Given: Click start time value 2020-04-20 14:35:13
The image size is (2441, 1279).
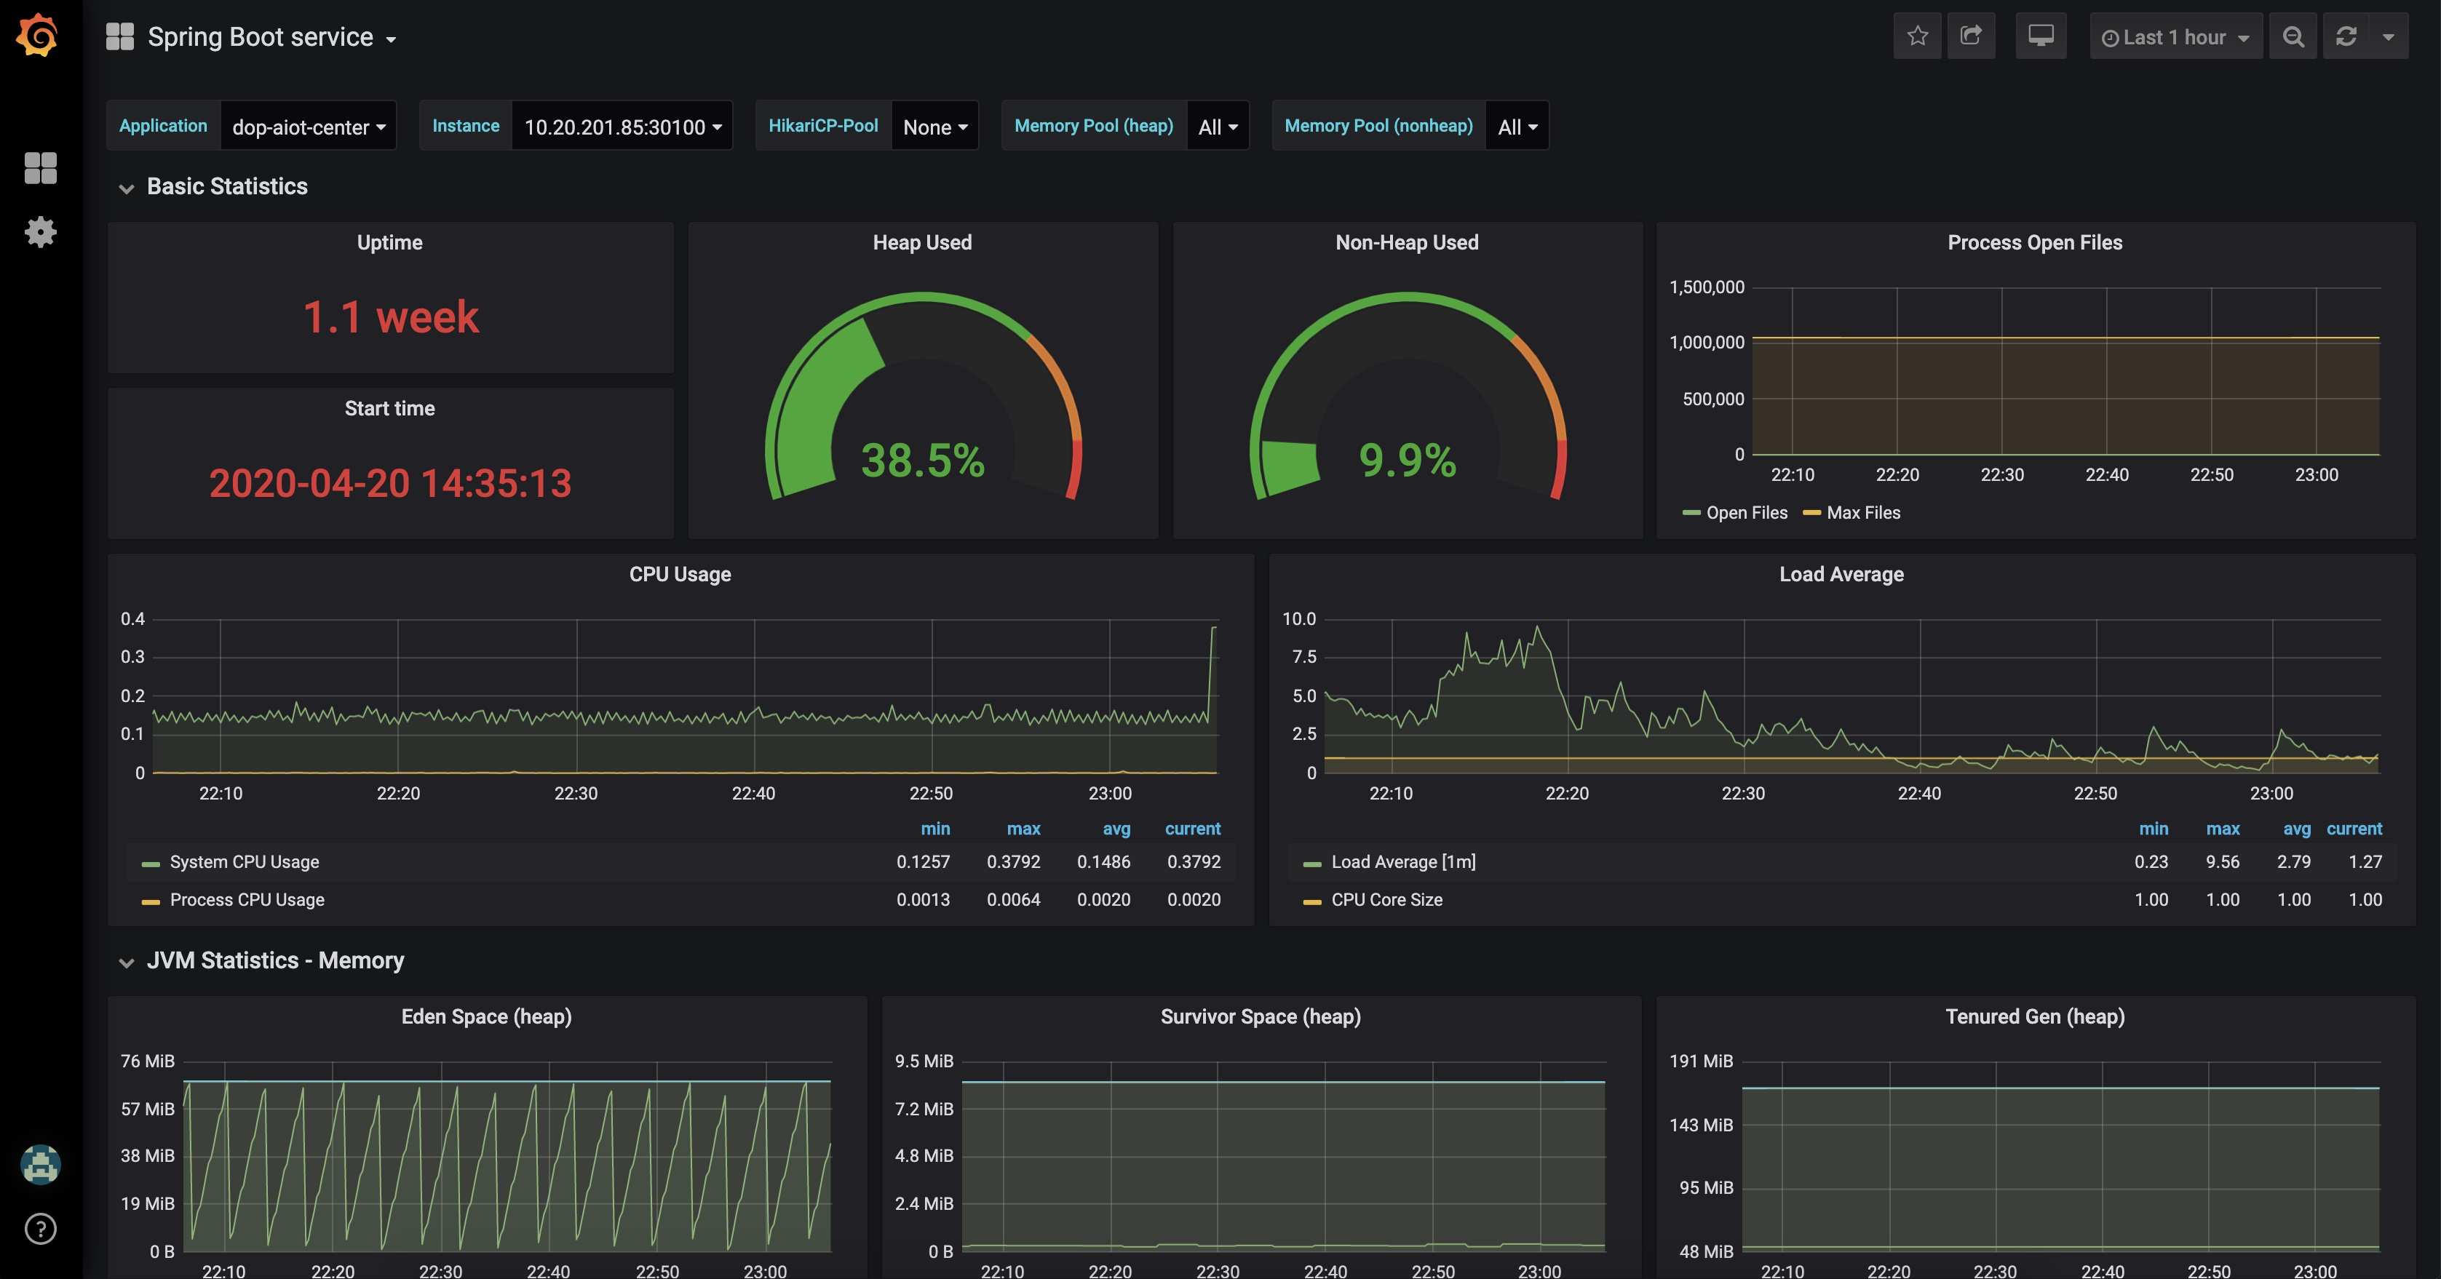Looking at the screenshot, I should pos(390,483).
